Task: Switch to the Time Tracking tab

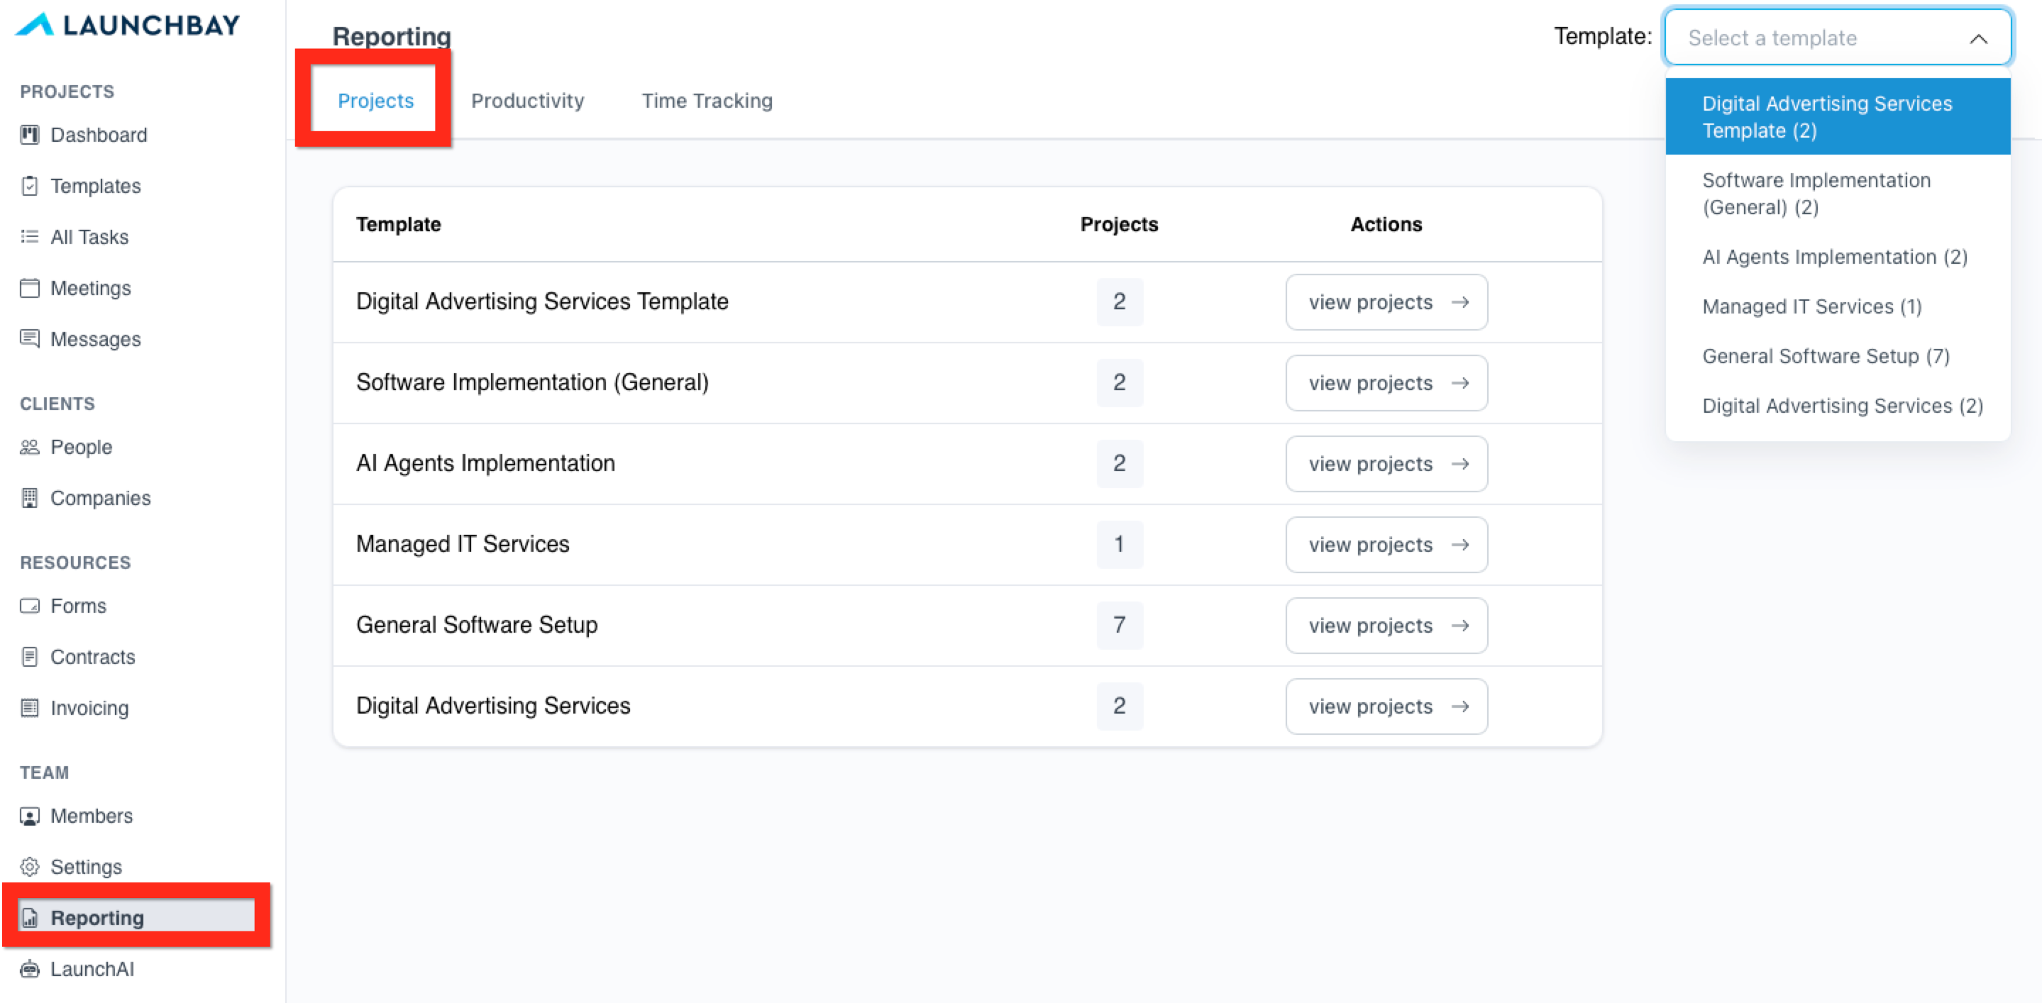Action: pyautogui.click(x=707, y=101)
